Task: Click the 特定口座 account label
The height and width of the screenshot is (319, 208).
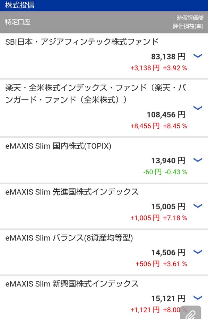Action: tap(18, 22)
